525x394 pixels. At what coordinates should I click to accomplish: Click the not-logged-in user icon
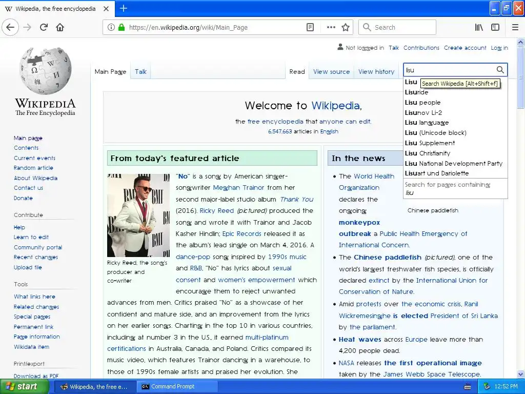(x=340, y=47)
